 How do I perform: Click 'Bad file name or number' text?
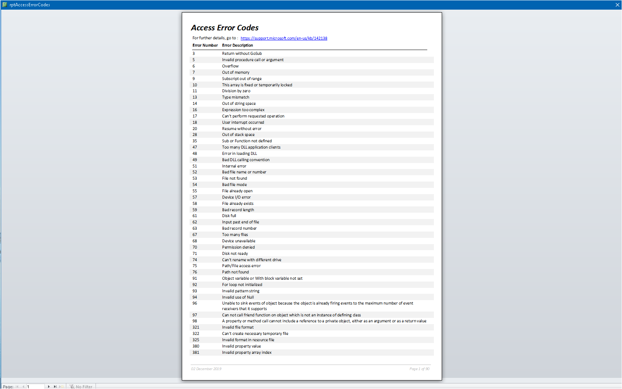244,172
